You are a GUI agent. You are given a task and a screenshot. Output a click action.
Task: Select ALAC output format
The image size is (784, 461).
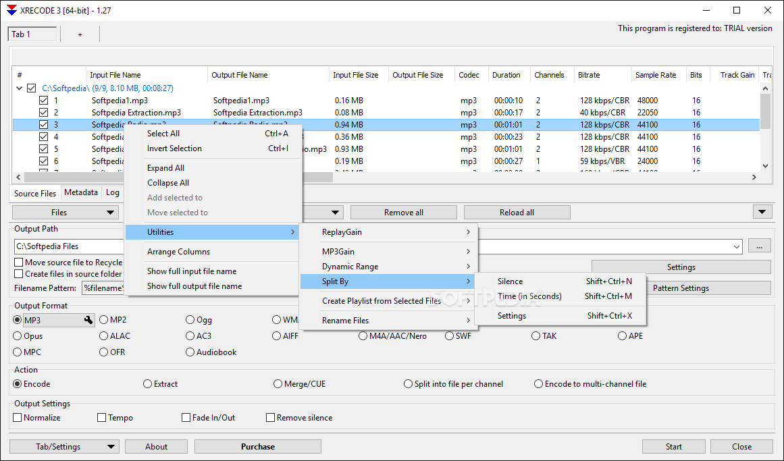tap(104, 336)
